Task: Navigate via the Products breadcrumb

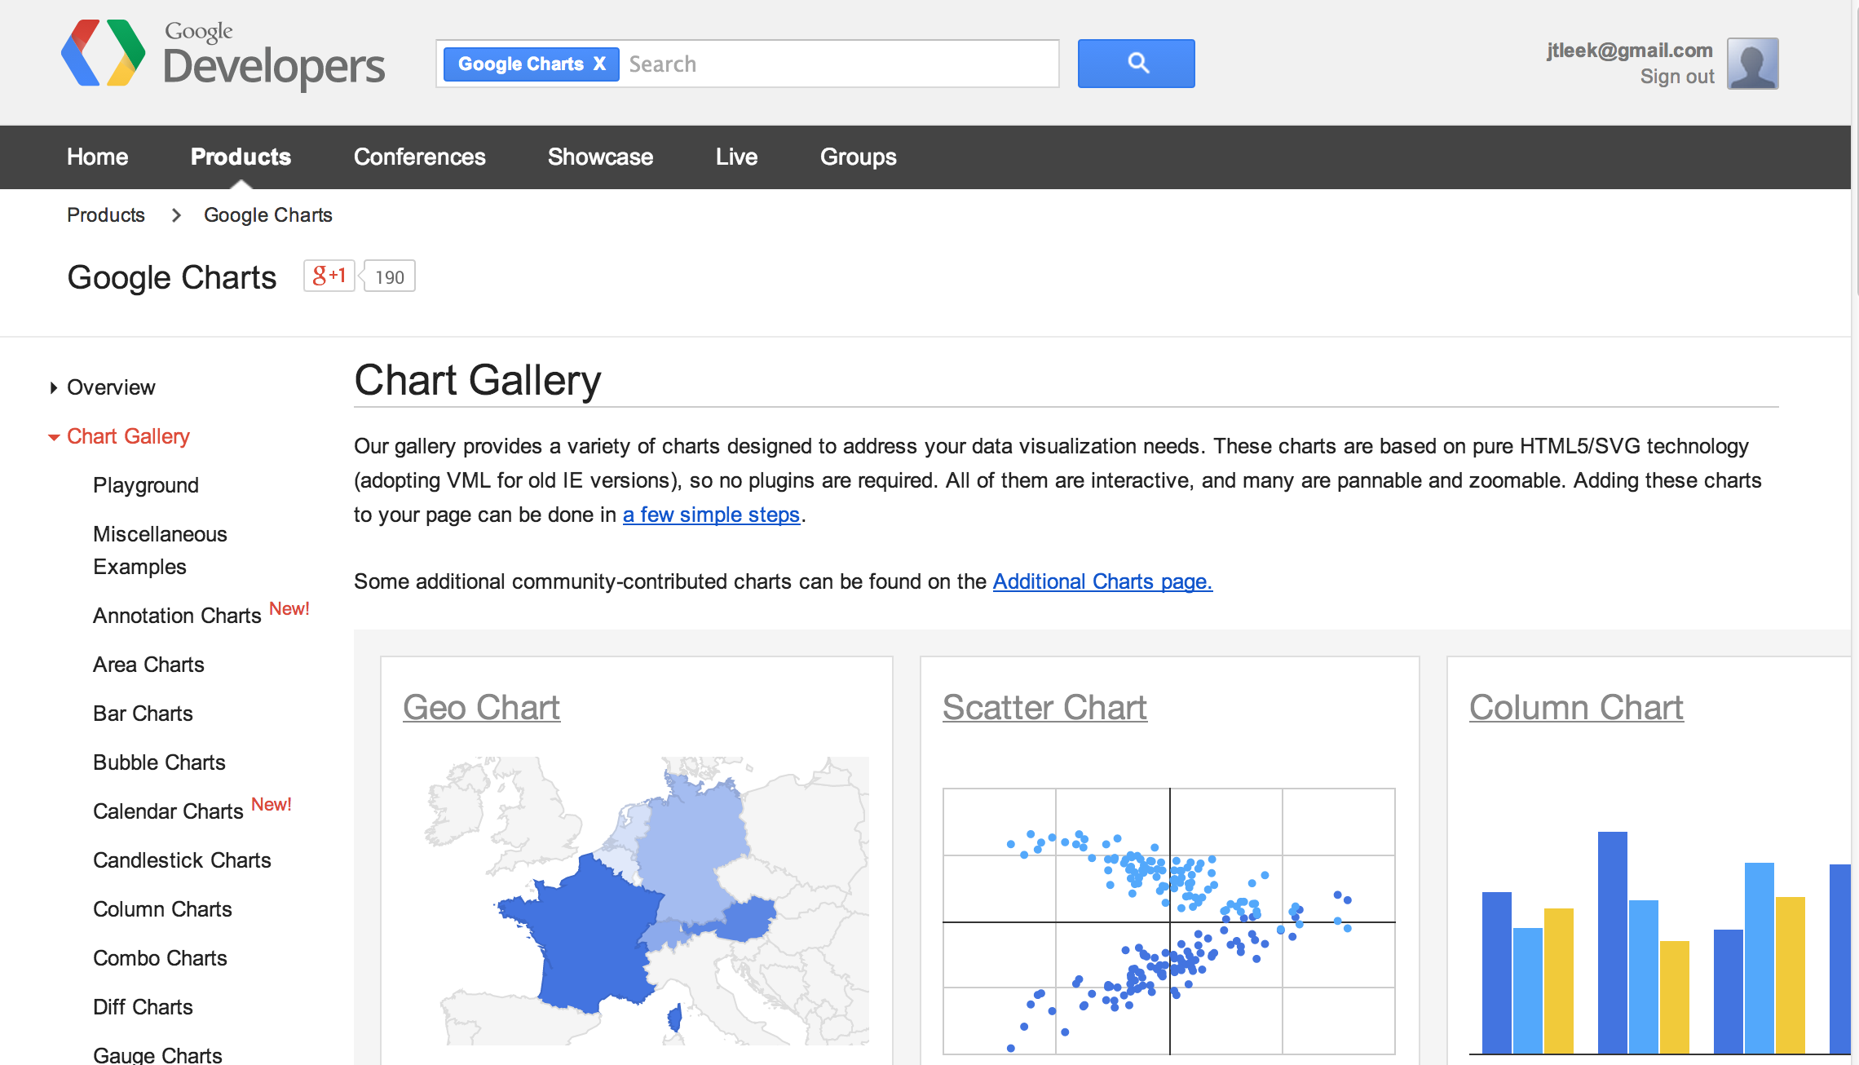Action: click(x=105, y=214)
